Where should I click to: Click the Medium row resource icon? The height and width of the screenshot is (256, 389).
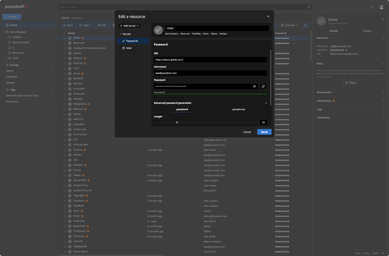click(x=70, y=58)
